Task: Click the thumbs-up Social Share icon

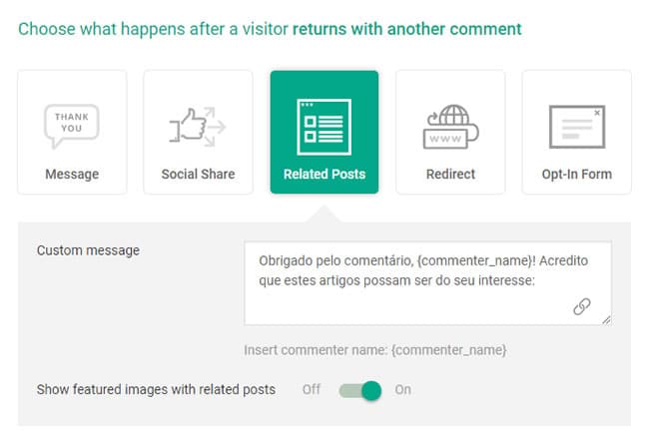Action: pyautogui.click(x=198, y=127)
